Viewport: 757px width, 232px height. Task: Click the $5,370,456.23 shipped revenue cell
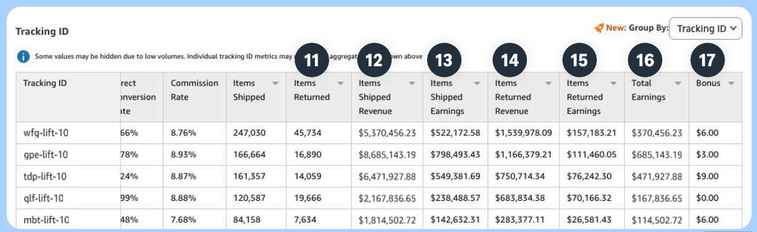(x=387, y=133)
